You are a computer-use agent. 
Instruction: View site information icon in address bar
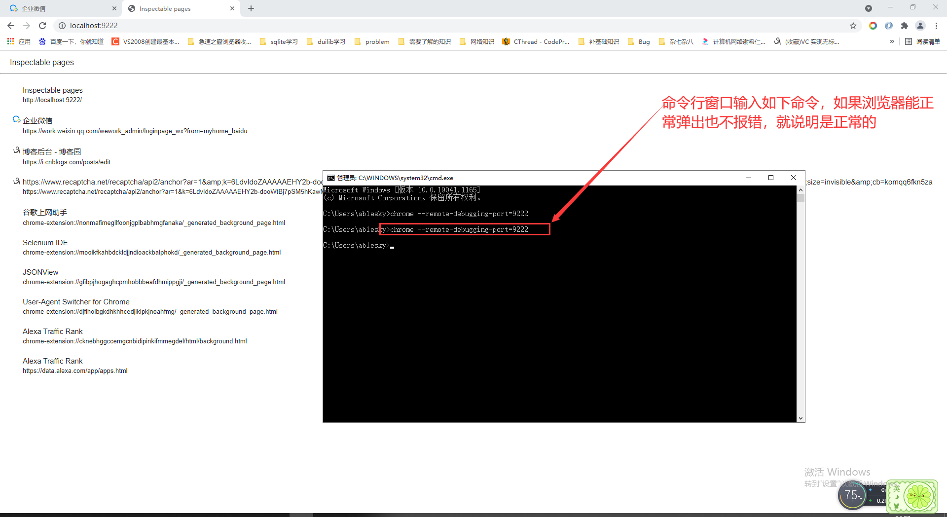point(62,26)
